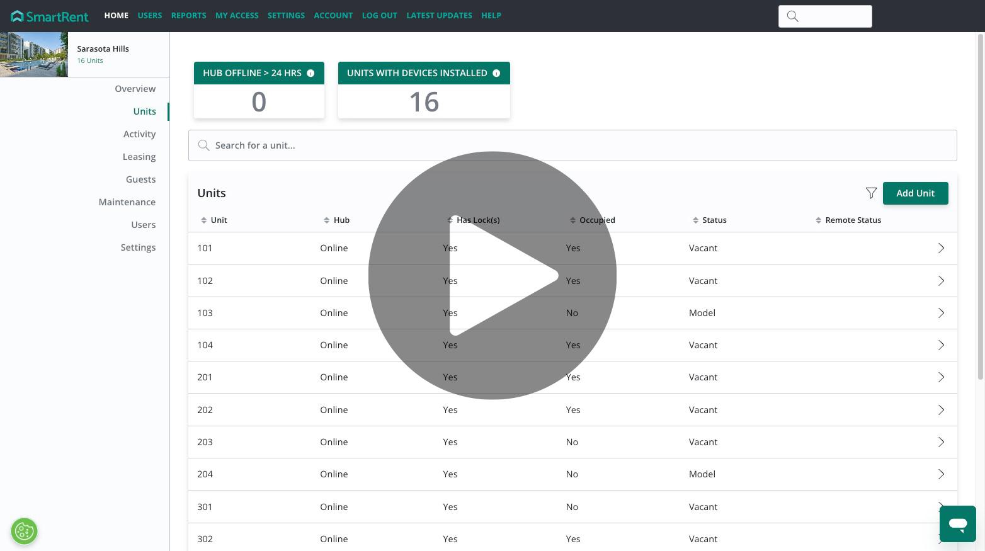Click the Sarasota Hills property thumbnail

tap(34, 55)
